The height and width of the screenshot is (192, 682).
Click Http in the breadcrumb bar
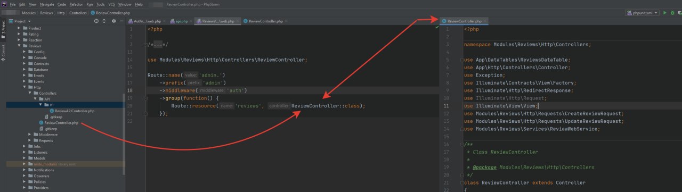[61, 12]
